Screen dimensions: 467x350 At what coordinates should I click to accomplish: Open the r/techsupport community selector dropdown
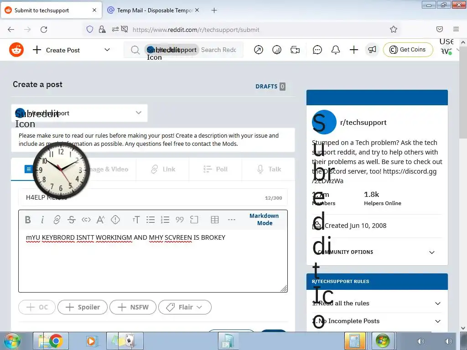(x=79, y=113)
